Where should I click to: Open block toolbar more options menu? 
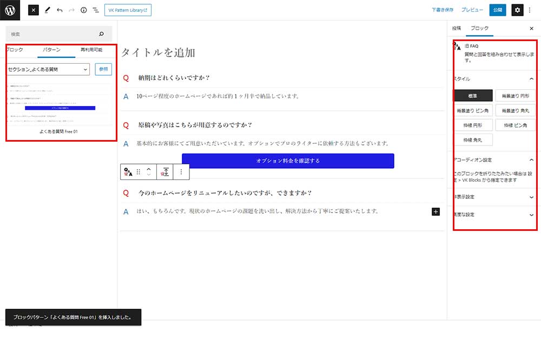click(181, 171)
